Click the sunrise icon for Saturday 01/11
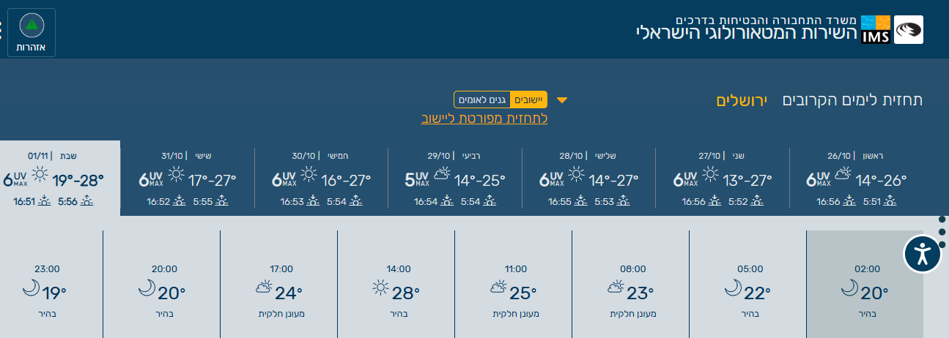Screen dimensions: 949x338 [87, 201]
